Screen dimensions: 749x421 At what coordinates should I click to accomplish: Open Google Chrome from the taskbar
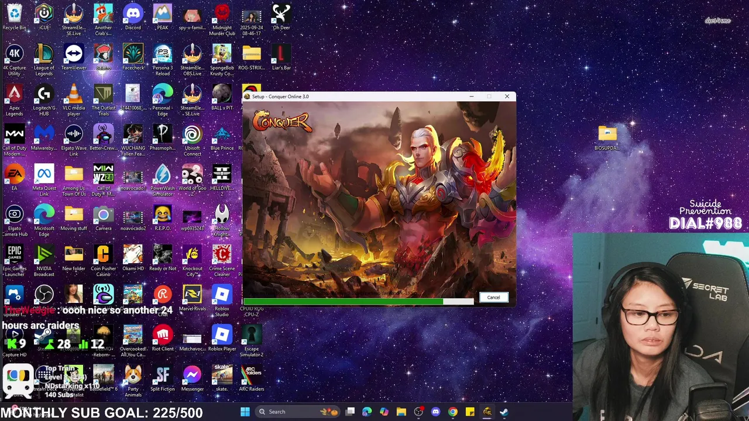click(x=452, y=412)
